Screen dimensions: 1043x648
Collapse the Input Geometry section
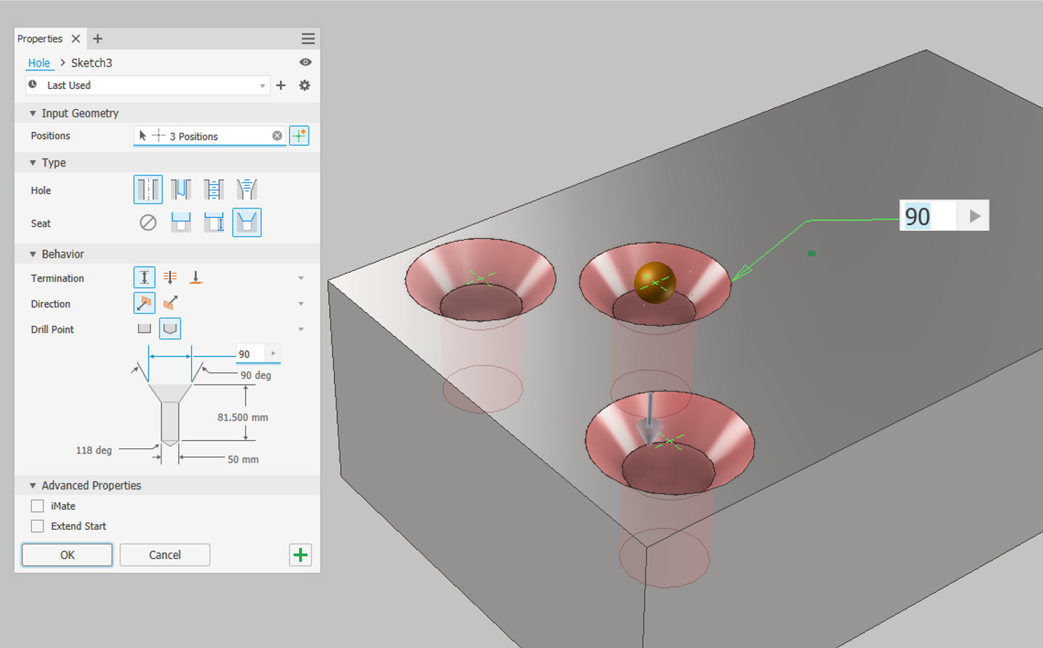(x=33, y=114)
